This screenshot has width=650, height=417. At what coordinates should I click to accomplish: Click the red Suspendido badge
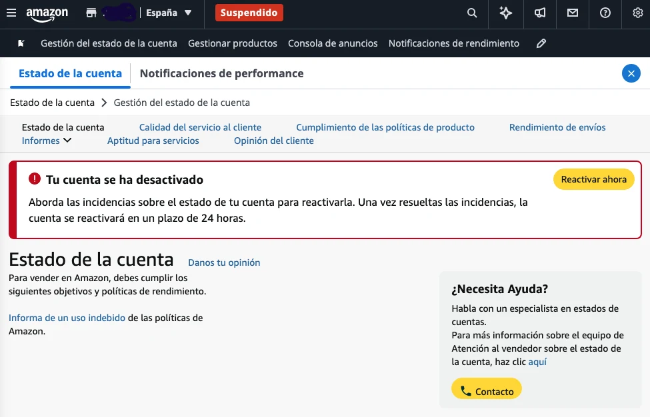click(249, 13)
